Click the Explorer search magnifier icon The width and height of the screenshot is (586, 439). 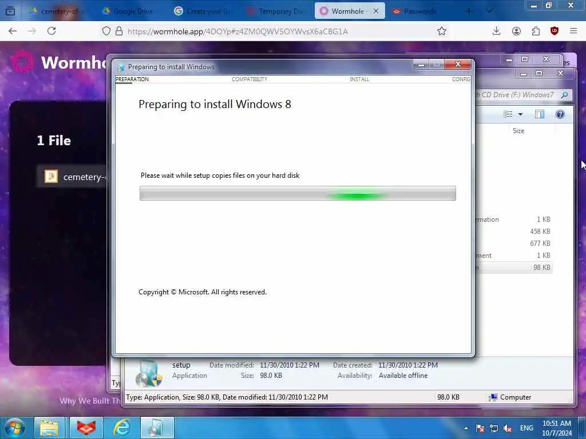[x=565, y=95]
